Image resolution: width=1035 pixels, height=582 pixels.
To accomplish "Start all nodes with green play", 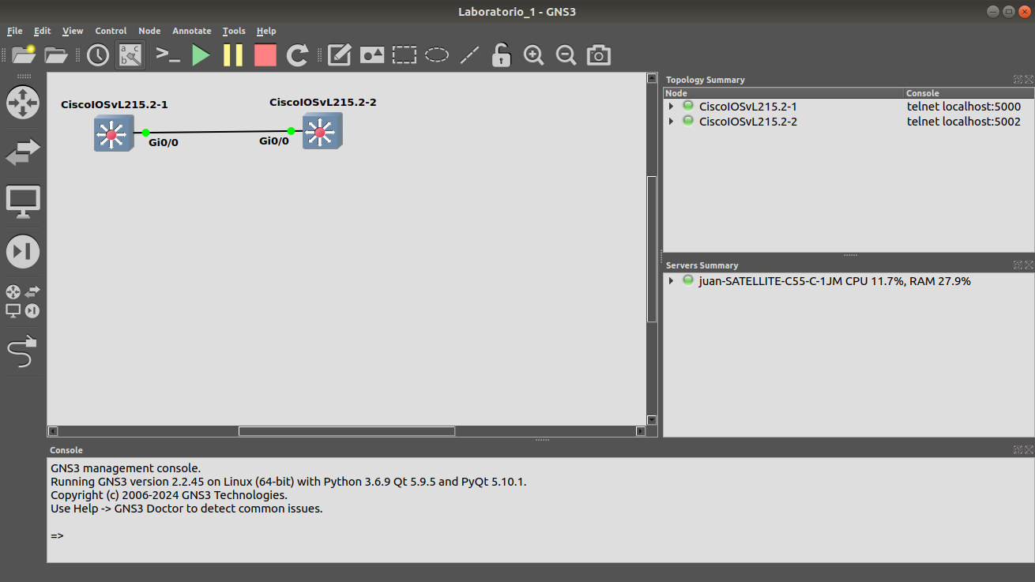I will 201,54.
